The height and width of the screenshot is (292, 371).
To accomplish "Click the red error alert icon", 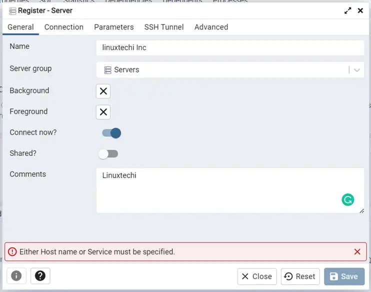I will coord(12,252).
